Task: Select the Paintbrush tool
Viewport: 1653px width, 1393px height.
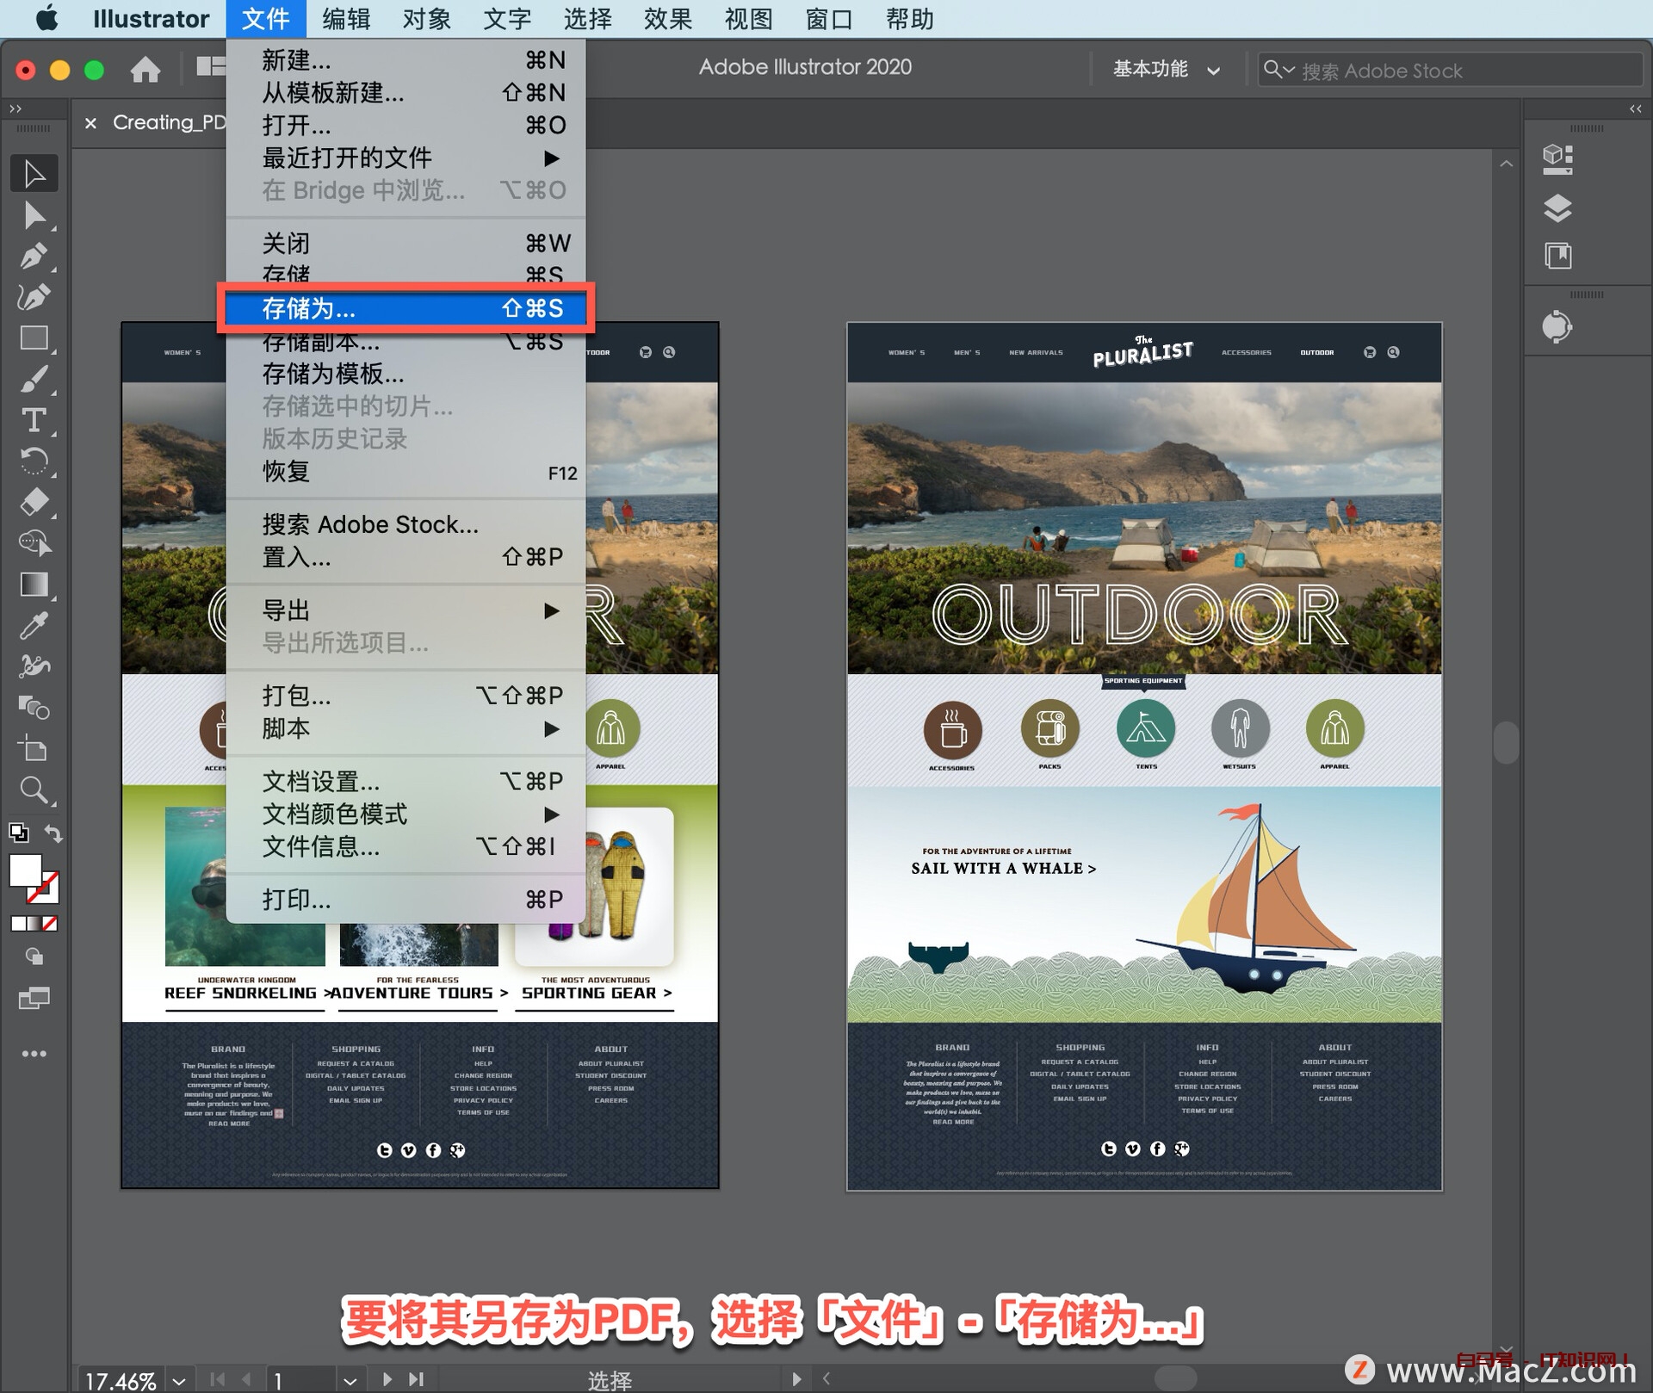Action: [x=34, y=379]
